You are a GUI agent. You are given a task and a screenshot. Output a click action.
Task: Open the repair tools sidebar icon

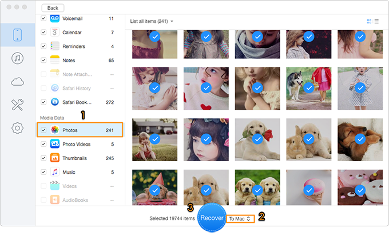(17, 105)
